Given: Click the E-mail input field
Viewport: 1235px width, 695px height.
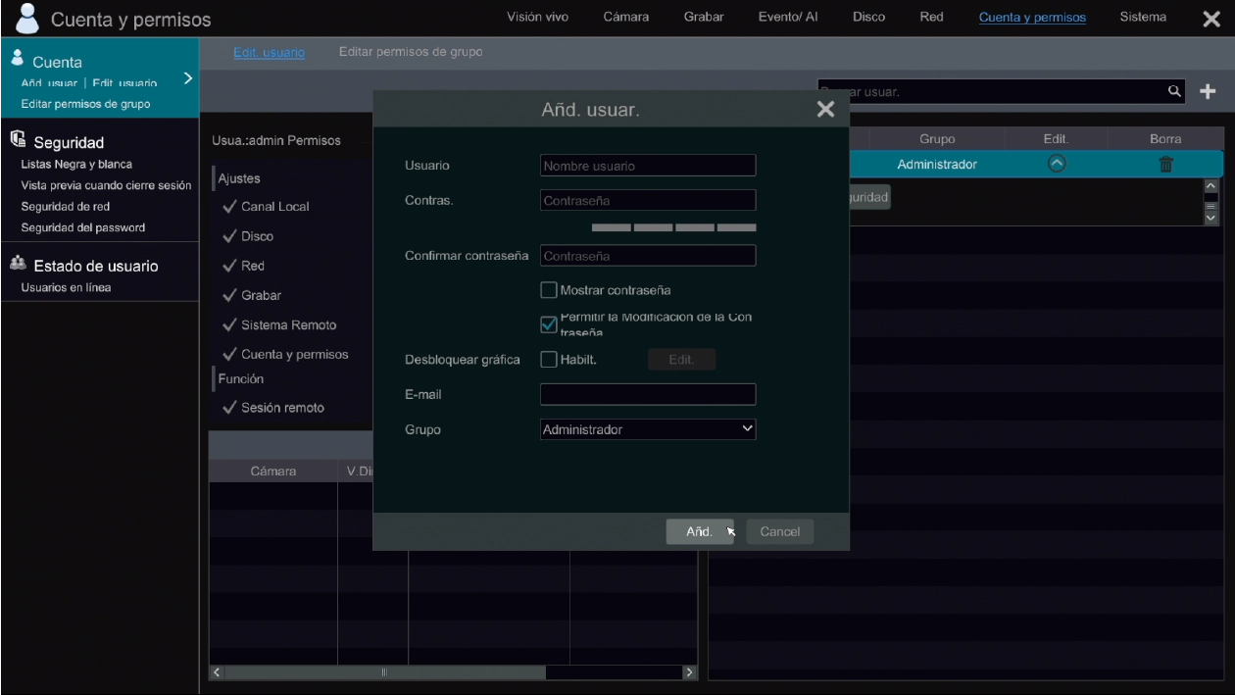Looking at the screenshot, I should point(648,394).
